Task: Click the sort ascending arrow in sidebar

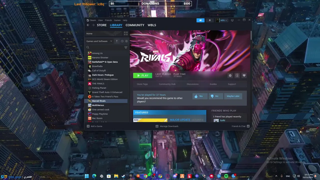Action: pos(116,41)
